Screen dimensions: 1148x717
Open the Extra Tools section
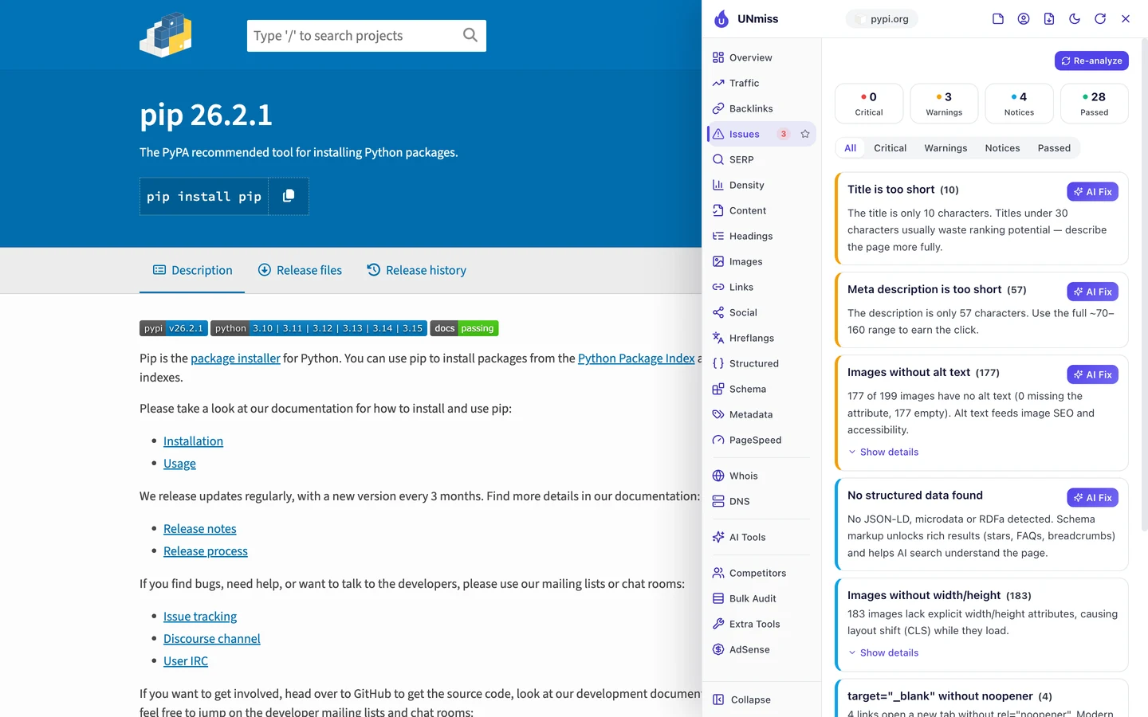pyautogui.click(x=761, y=624)
